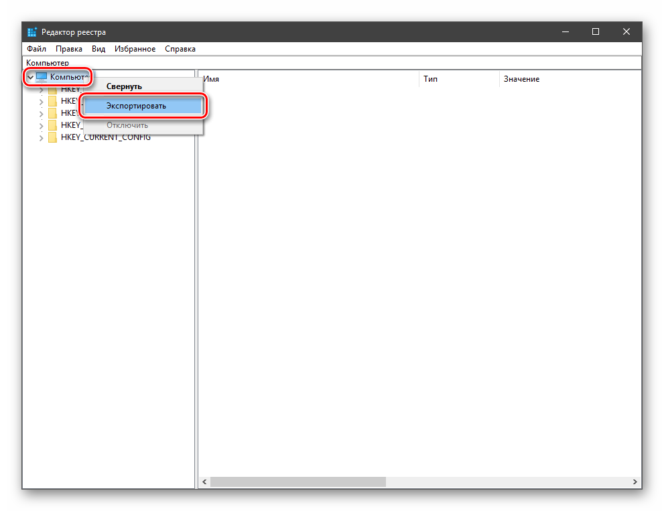
Task: Expand the HKEY_CURRENT_CONFIG branch
Action: 42,137
